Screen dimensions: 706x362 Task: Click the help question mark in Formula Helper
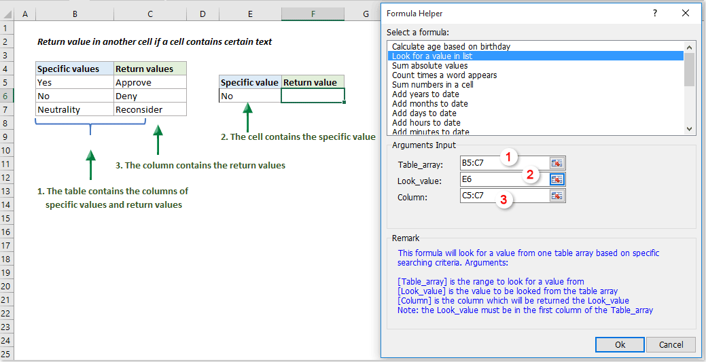(x=655, y=13)
